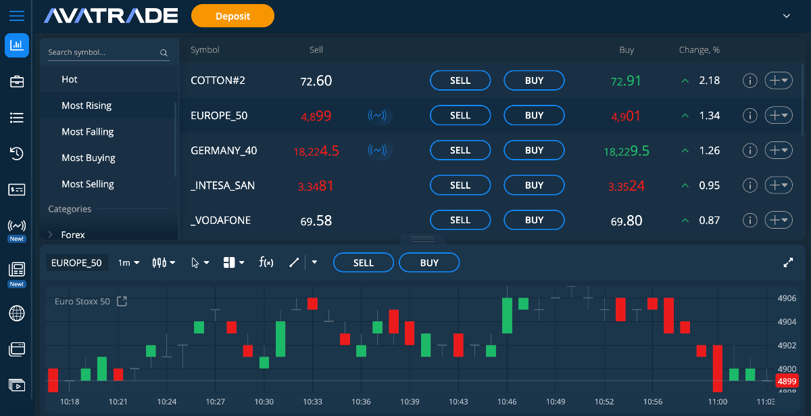This screenshot has width=811, height=416.
Task: Sort by Change, % column header
Action: (699, 50)
